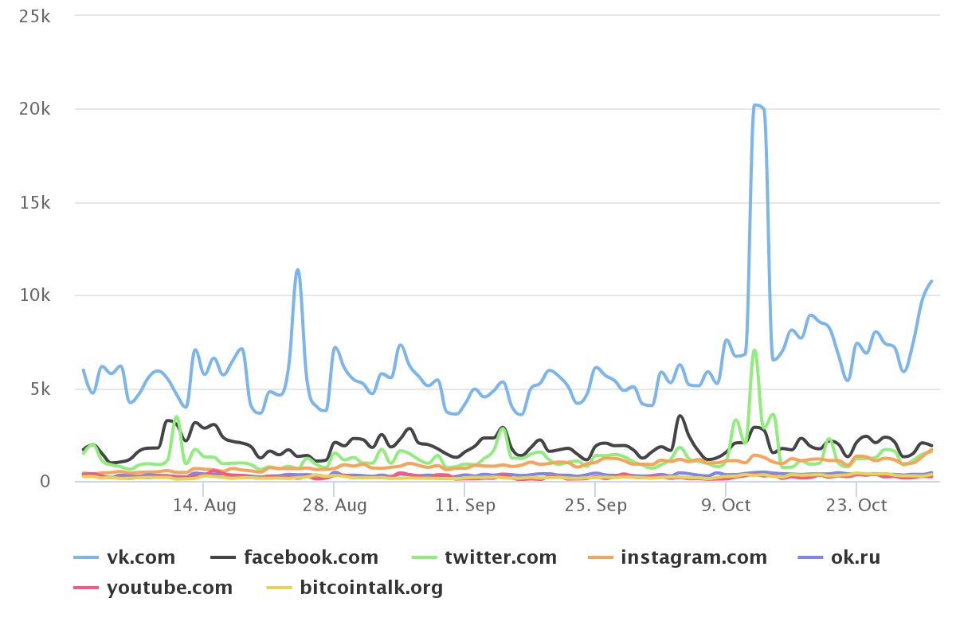
Task: Click the 14. Aug x-axis label
Action: click(x=204, y=506)
